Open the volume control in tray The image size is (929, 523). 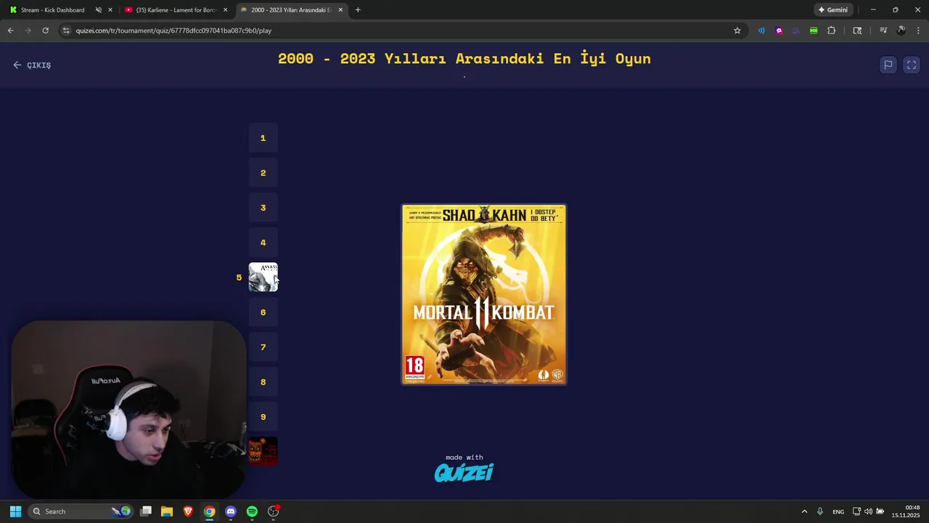point(868,511)
